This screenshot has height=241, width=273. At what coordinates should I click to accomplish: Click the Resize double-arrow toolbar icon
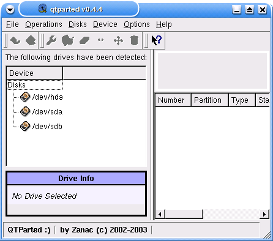(101, 40)
